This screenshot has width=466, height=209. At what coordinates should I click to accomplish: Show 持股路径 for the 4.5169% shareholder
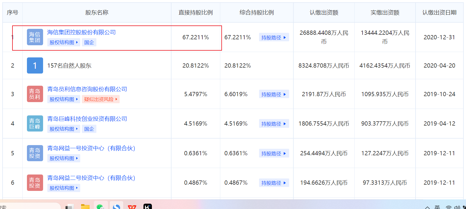(274, 124)
